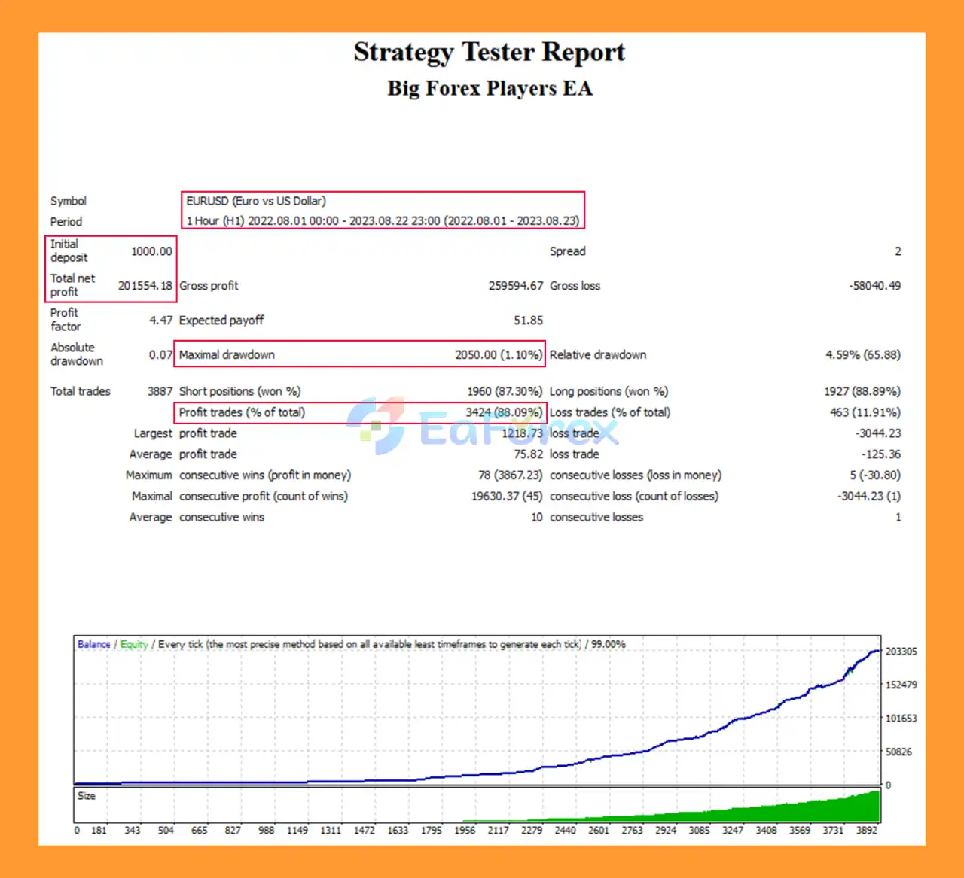Click the Maximal drawdown value 2050.00 (1.10%)
Viewport: 964px width, 878px height.
[498, 354]
